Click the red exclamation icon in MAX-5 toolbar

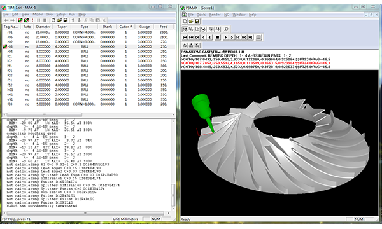pyautogui.click(x=32, y=20)
